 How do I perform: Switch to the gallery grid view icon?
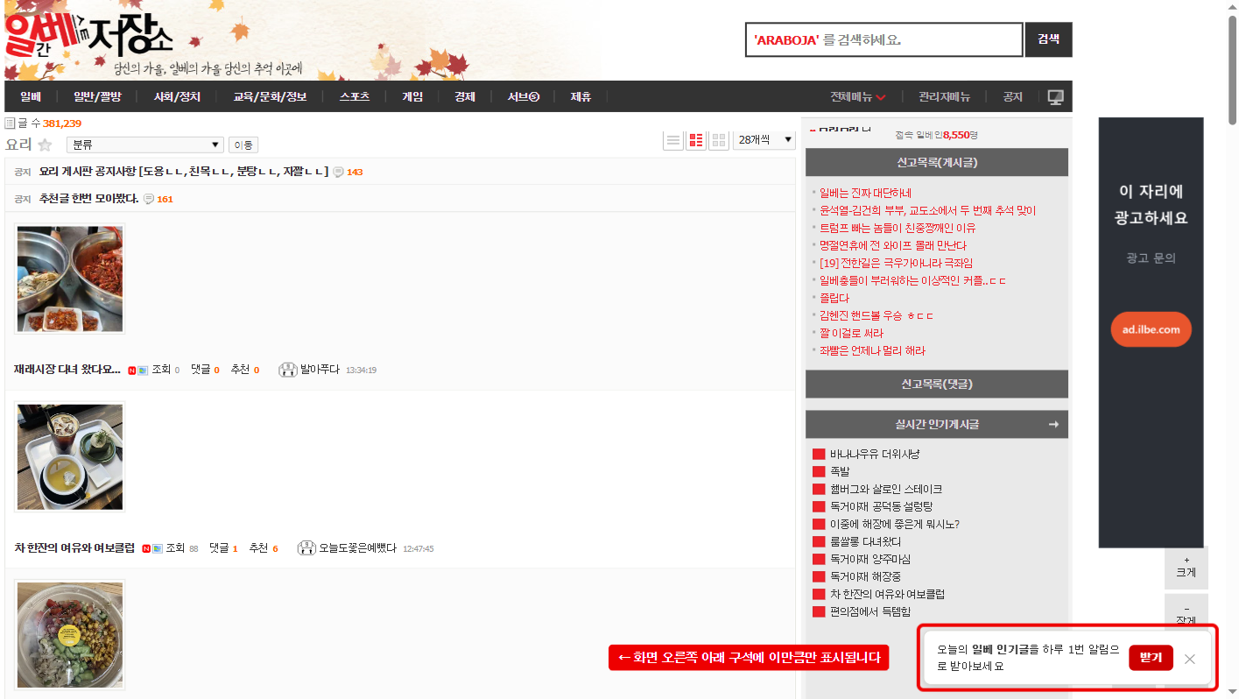click(719, 140)
